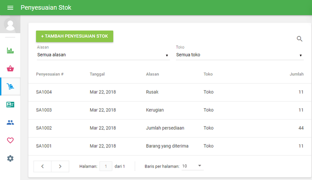Open stock adjustment SA1001
The height and width of the screenshot is (180, 312).
44,146
